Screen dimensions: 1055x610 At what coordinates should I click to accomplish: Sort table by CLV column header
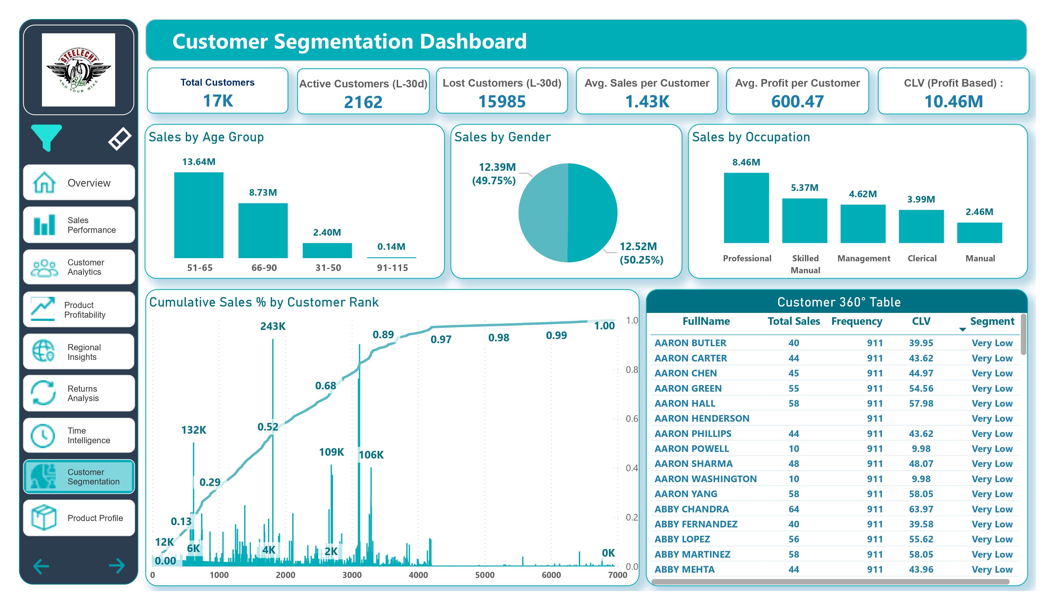[x=921, y=321]
